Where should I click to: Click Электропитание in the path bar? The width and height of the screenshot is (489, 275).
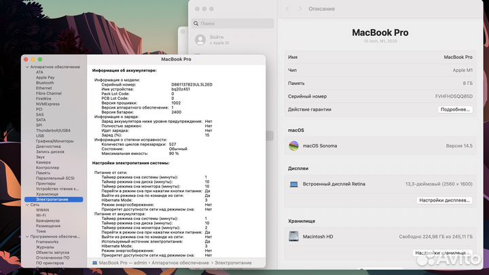pos(233,263)
